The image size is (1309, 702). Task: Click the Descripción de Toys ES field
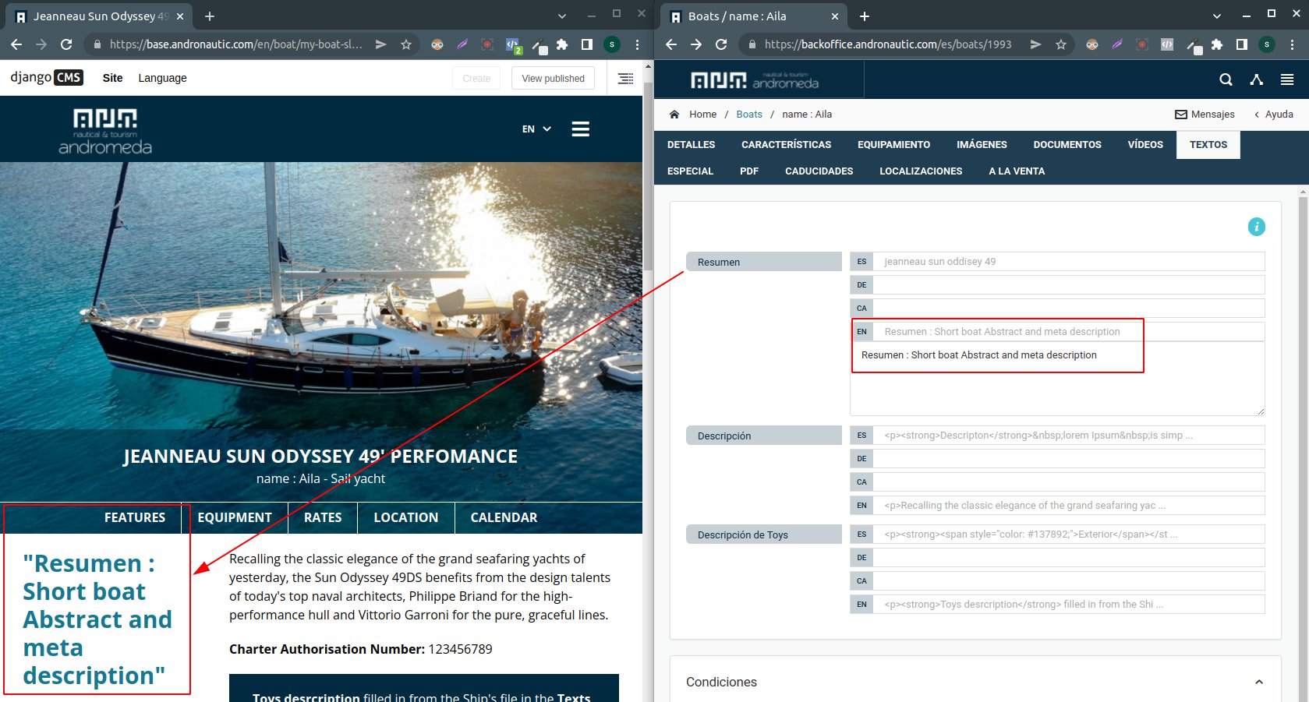(1068, 534)
